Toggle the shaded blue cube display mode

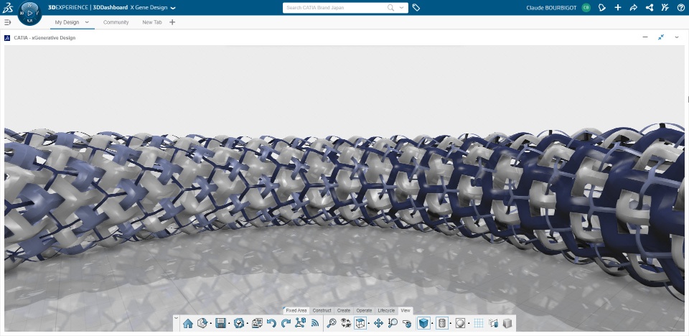click(423, 323)
